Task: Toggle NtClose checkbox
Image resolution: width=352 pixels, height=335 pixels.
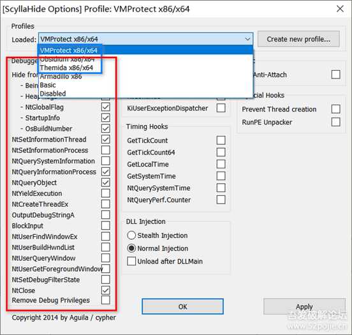Action: coord(105,290)
